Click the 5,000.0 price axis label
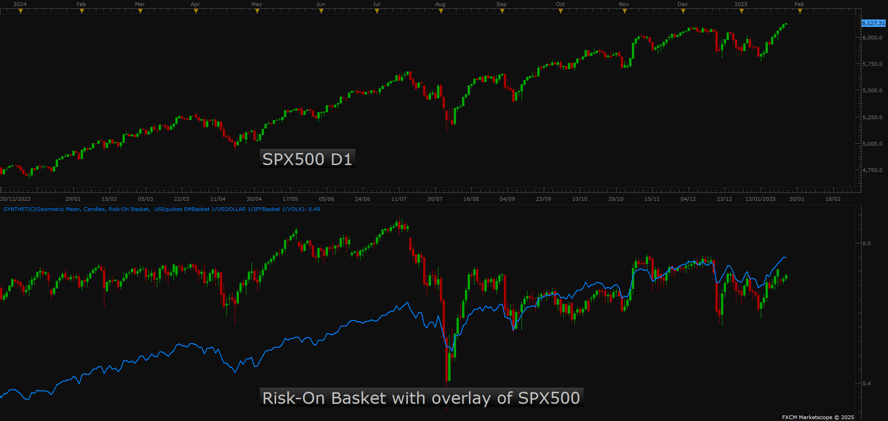 [x=872, y=144]
